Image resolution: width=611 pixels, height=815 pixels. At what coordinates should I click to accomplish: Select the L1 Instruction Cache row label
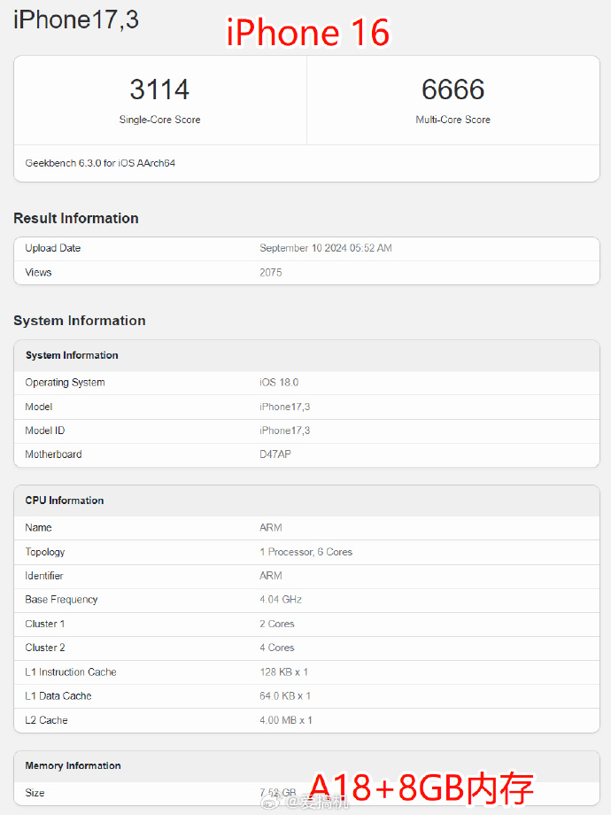point(71,672)
